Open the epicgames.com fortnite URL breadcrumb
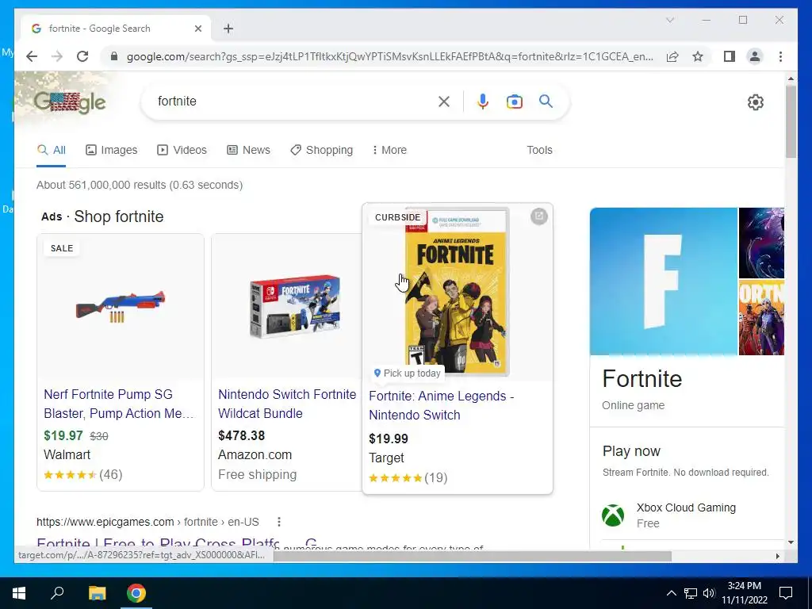 pyautogui.click(x=147, y=522)
